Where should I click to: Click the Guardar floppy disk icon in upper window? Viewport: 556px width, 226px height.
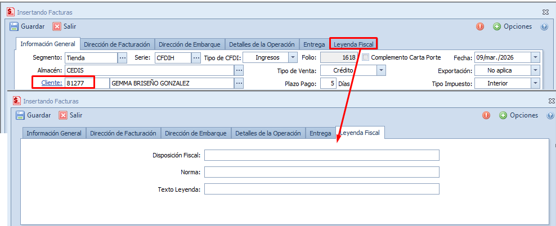tap(14, 26)
